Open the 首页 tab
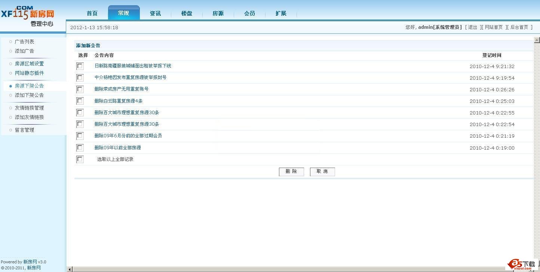 point(92,13)
